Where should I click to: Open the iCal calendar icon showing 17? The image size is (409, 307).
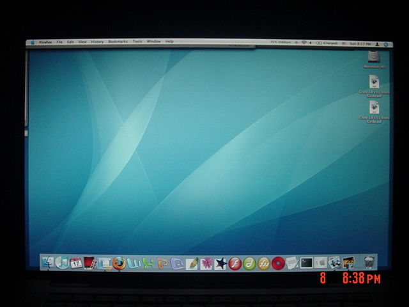pos(76,263)
